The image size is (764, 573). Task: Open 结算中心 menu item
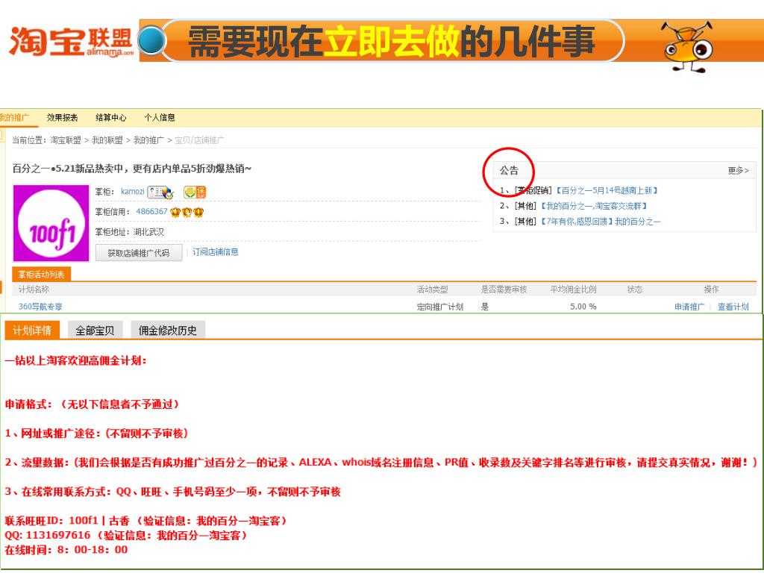pos(111,117)
